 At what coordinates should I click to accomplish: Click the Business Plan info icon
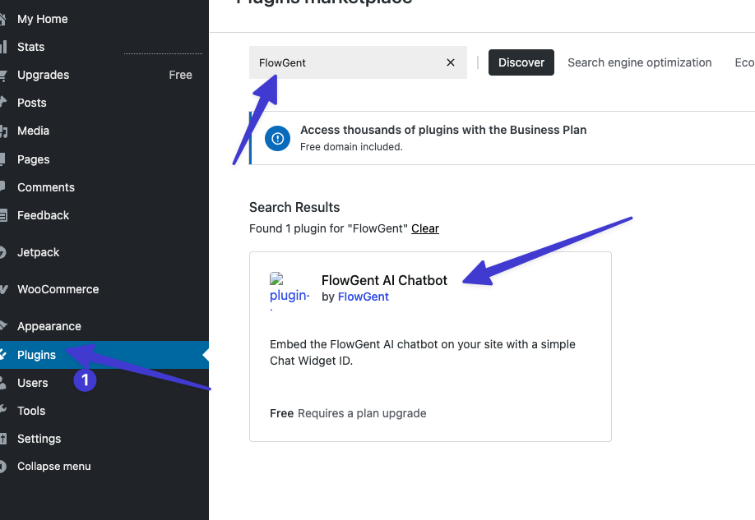pyautogui.click(x=277, y=139)
